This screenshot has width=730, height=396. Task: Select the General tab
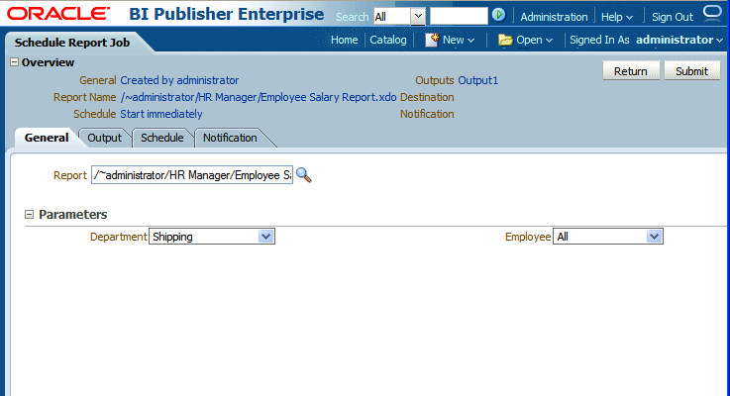point(47,138)
